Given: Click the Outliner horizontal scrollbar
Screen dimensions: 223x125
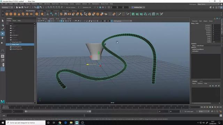Looking at the screenshot, I should [20, 103].
